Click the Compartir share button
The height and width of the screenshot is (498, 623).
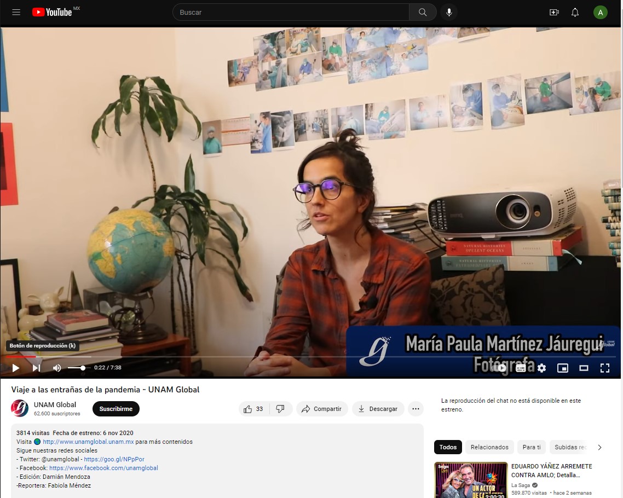click(x=322, y=409)
